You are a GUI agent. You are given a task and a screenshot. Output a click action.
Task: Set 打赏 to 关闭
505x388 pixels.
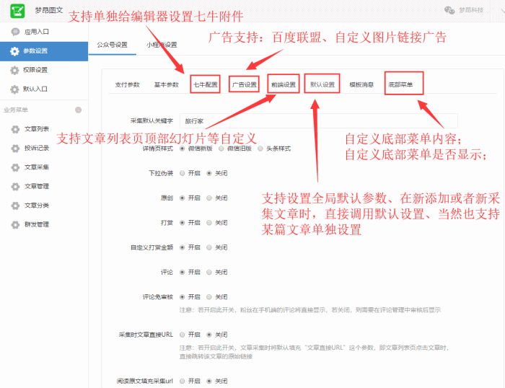pos(209,223)
